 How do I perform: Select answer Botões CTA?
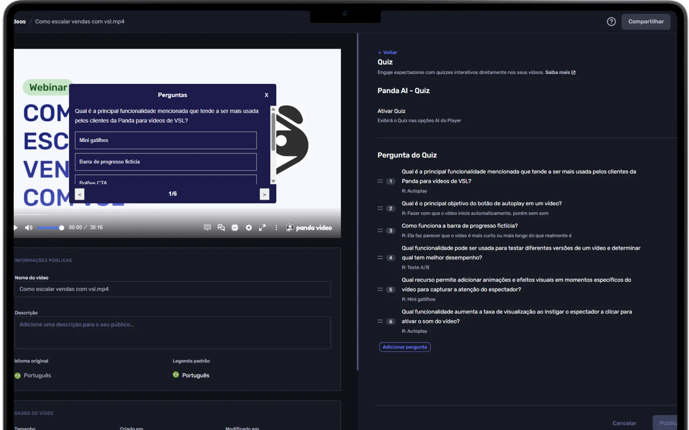tap(166, 180)
